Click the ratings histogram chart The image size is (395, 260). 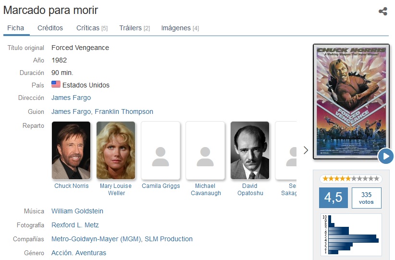351,235
